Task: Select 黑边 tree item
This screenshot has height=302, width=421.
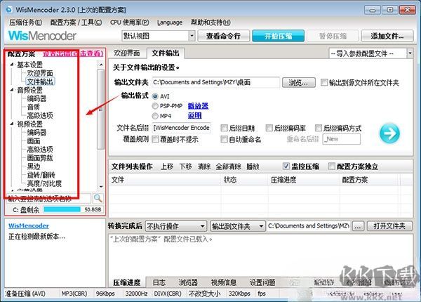Action: click(x=34, y=166)
